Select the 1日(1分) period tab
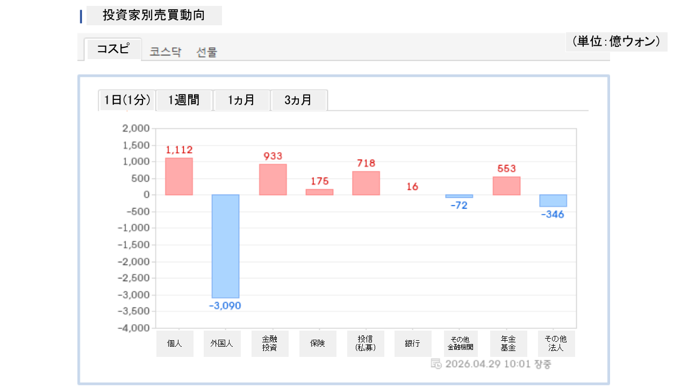Image resolution: width=688 pixels, height=387 pixels. point(127,100)
